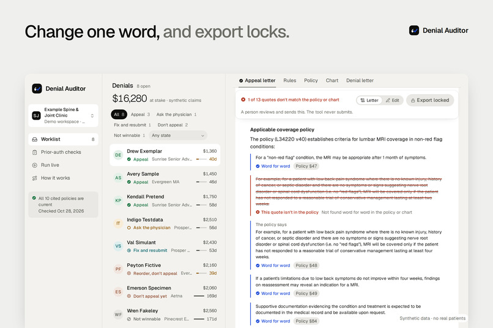
Task: Click Fix and resubmit status on Val Simulant
Action: click(147, 250)
